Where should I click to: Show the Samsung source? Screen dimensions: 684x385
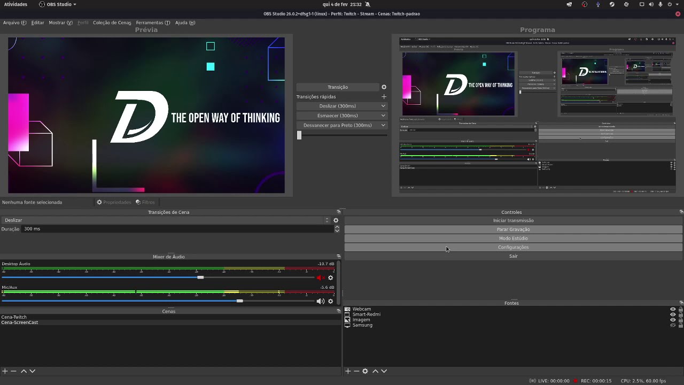(673, 325)
